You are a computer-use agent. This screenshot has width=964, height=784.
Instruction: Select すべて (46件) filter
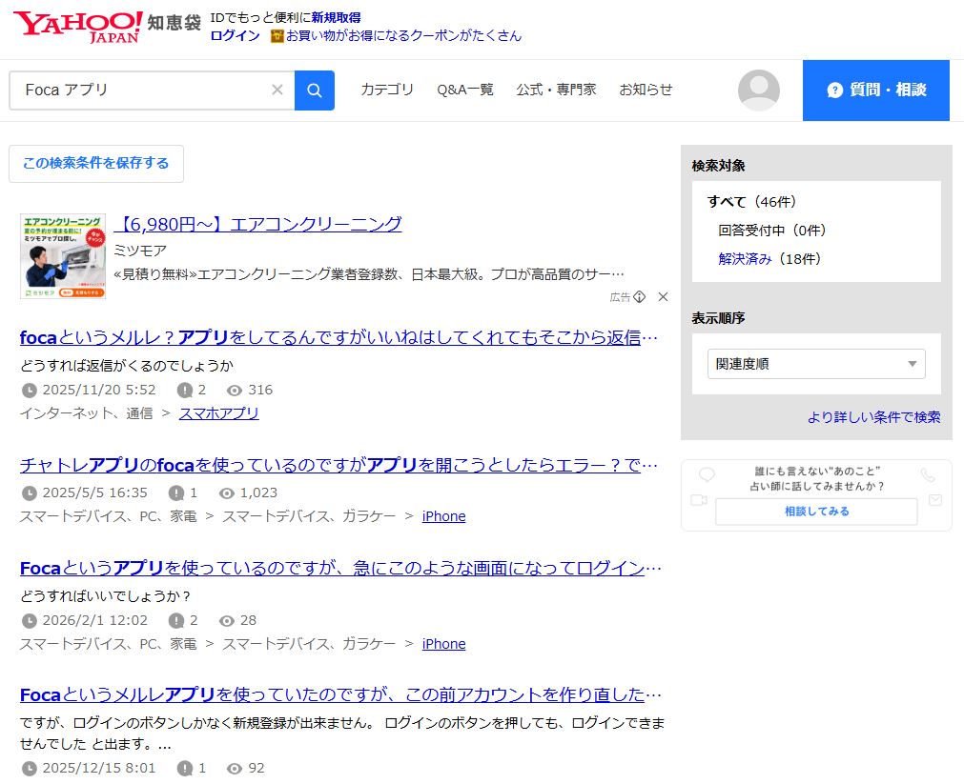point(751,202)
